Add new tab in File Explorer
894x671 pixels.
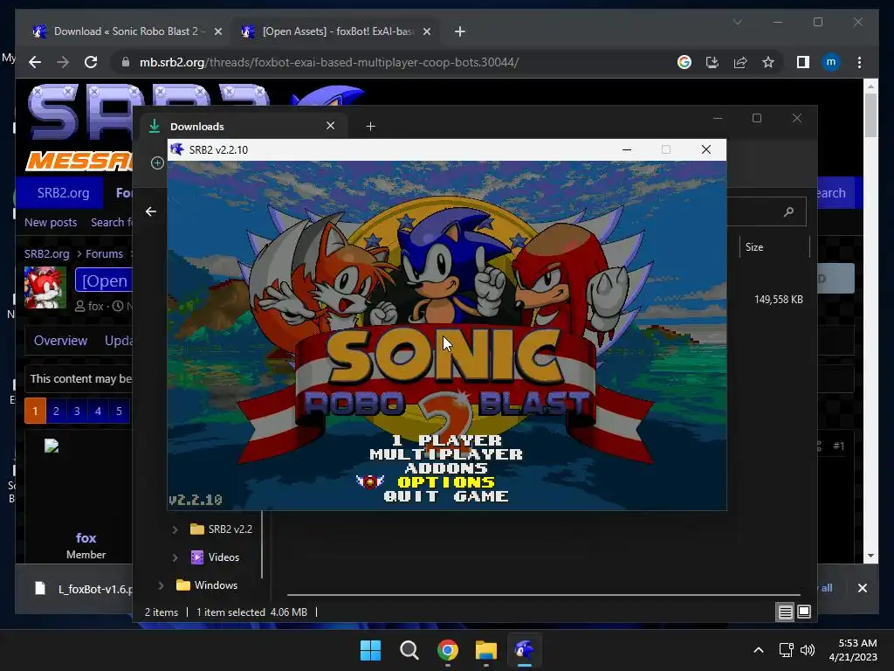point(370,126)
